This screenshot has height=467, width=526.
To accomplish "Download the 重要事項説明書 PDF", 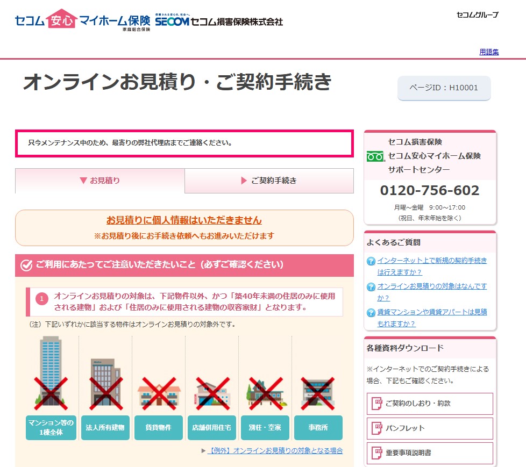I will click(430, 453).
